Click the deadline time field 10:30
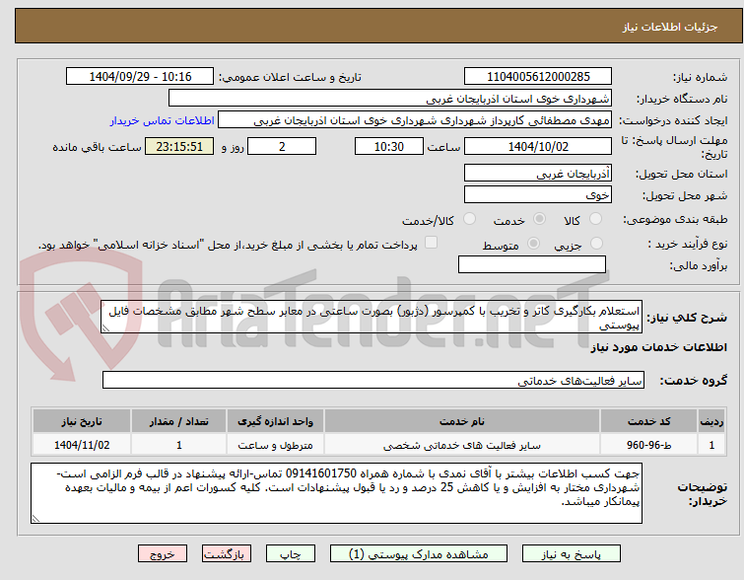The width and height of the screenshot is (744, 580). pos(389,146)
